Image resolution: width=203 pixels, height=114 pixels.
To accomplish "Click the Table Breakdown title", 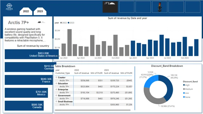I will (65, 66).
